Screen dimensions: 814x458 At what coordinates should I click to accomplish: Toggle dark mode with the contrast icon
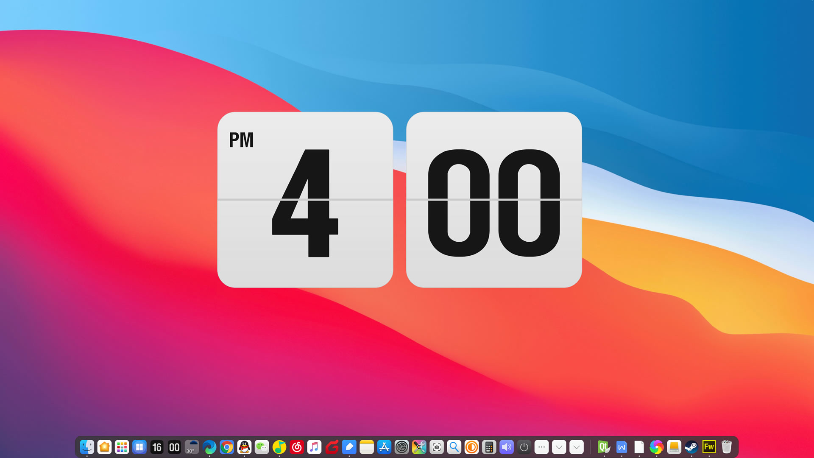tap(471, 447)
